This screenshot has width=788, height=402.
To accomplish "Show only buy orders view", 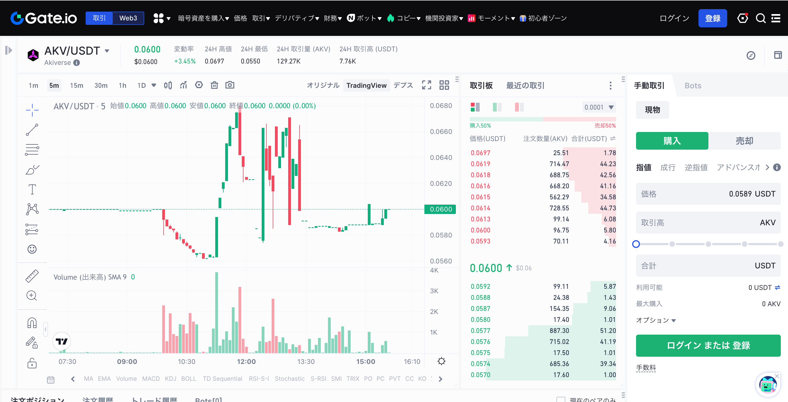I will click(497, 107).
